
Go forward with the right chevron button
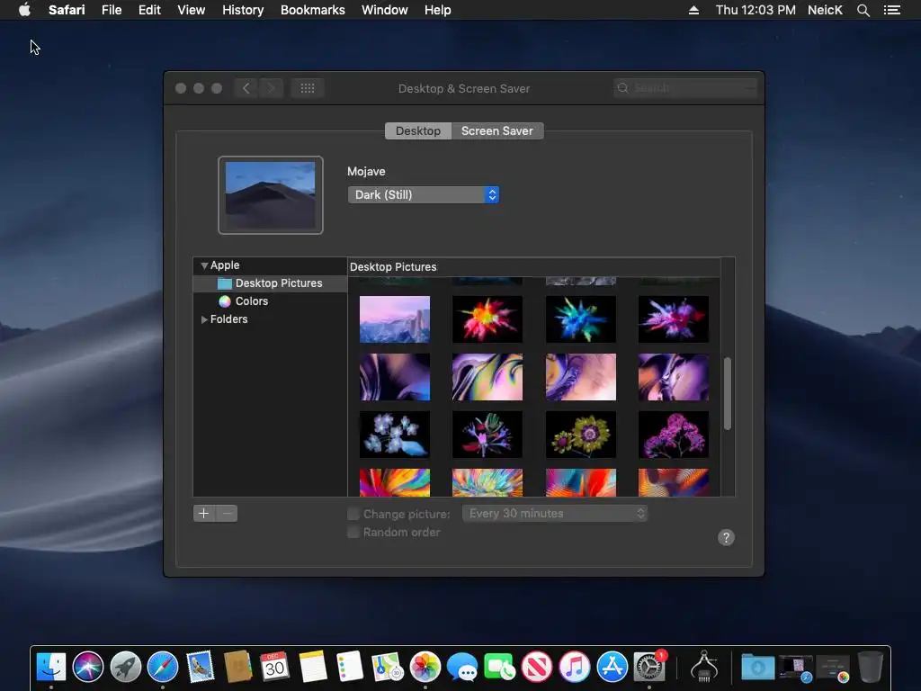271,88
